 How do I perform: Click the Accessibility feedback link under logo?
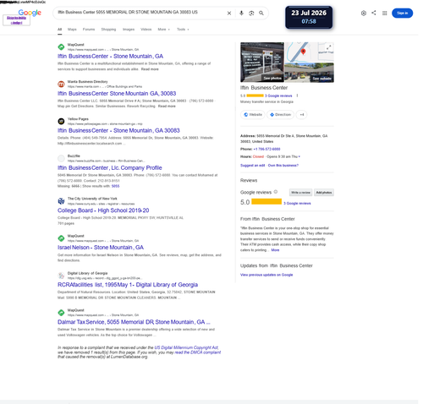(16, 20)
